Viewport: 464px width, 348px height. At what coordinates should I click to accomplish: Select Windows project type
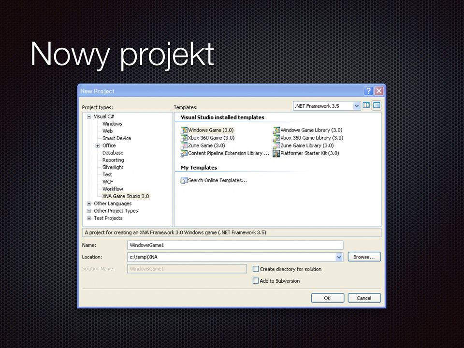coord(112,124)
